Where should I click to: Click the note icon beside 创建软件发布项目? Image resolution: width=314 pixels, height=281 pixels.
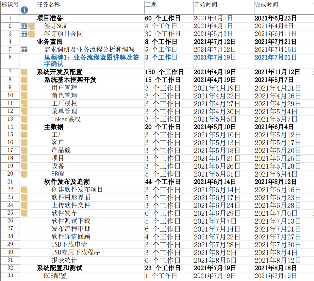point(24,190)
